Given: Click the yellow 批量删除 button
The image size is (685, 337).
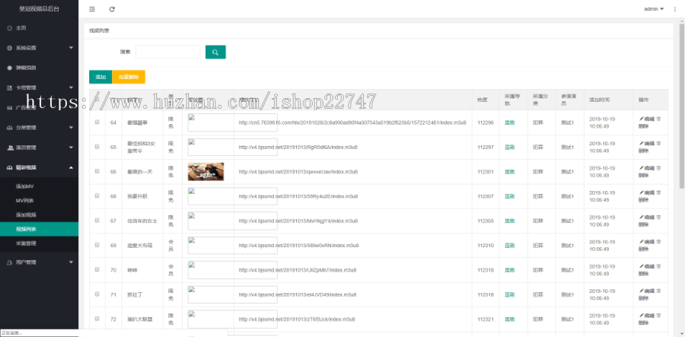Looking at the screenshot, I should coord(128,77).
